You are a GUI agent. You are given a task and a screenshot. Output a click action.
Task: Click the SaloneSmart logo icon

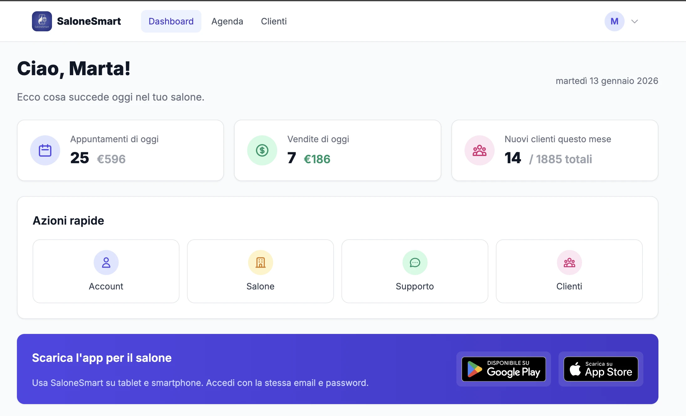[x=42, y=21]
